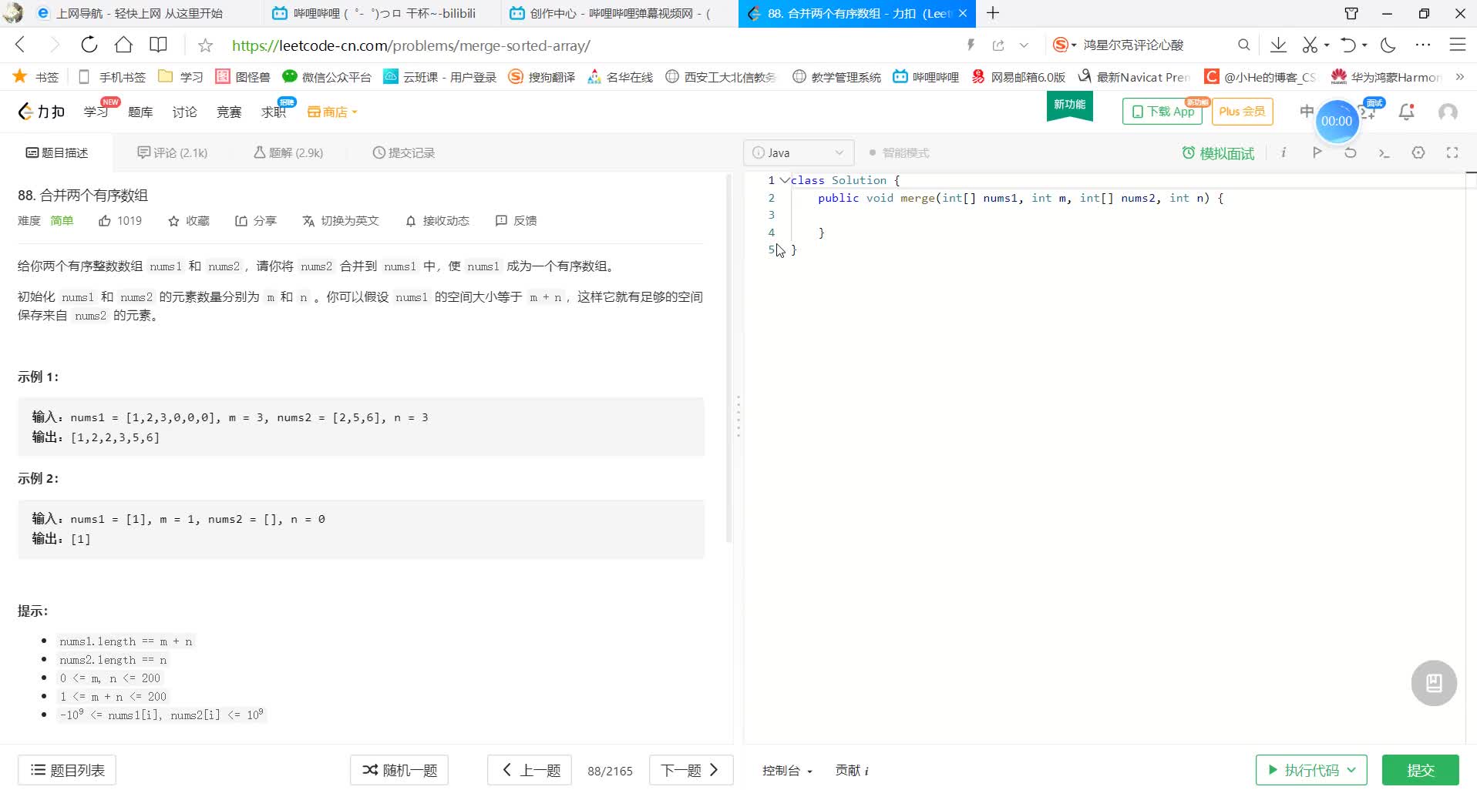
Task: Open 讨论 in top navigation
Action: [184, 112]
